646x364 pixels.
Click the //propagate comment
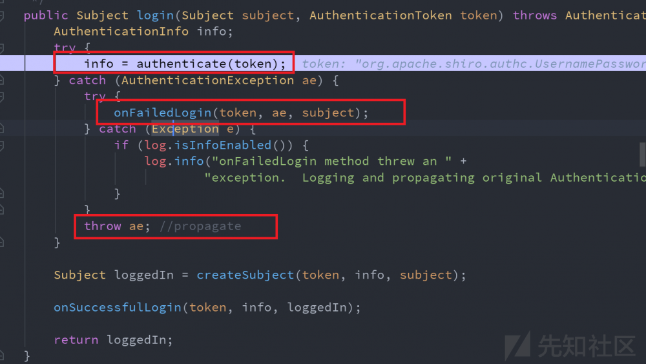coord(200,226)
